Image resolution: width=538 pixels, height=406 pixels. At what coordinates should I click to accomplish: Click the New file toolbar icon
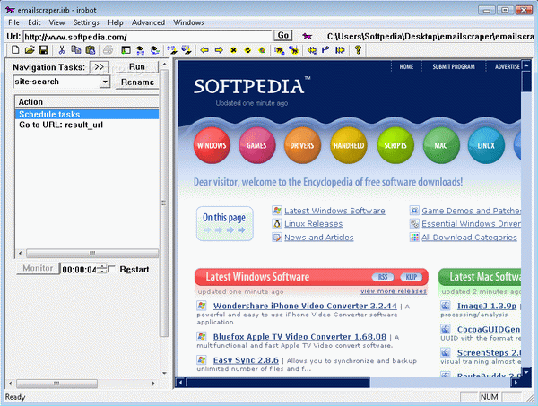click(14, 50)
